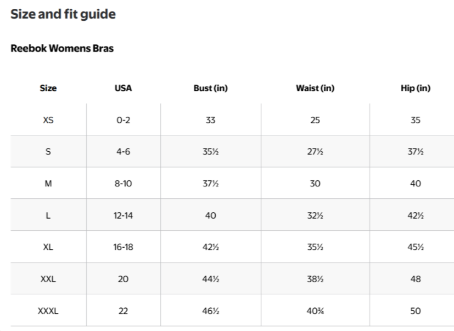Viewport: 454px width, 331px height.
Task: Click the "Size" column header
Action: pyautogui.click(x=48, y=88)
